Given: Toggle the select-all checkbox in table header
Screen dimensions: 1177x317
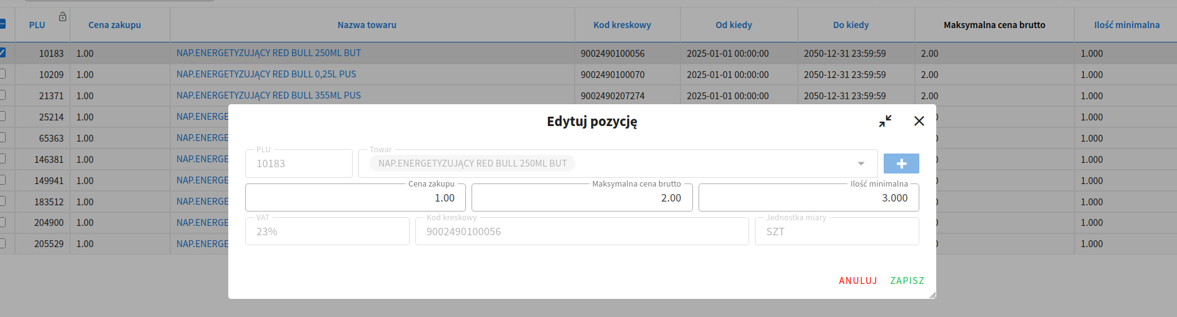Looking at the screenshot, I should 3,24.
